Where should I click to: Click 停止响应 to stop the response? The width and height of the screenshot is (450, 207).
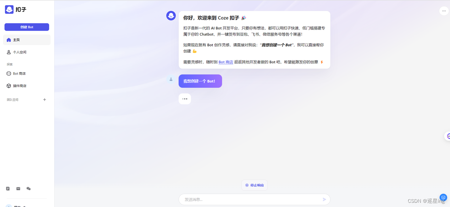pos(255,185)
